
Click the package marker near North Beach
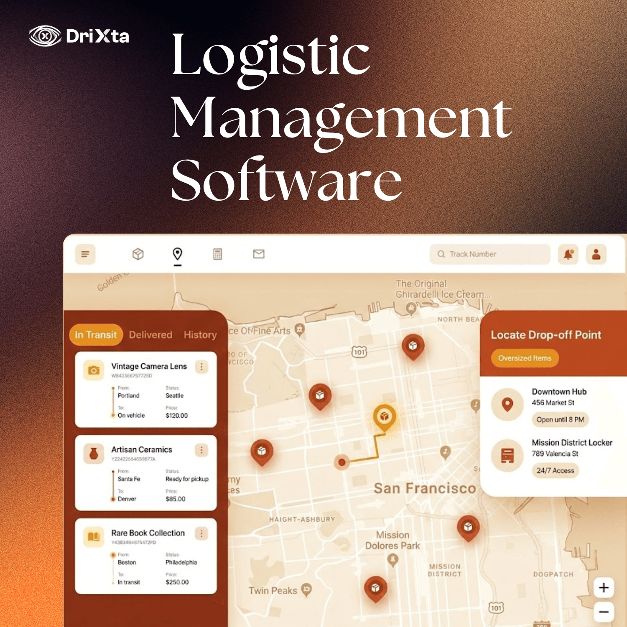tap(413, 347)
